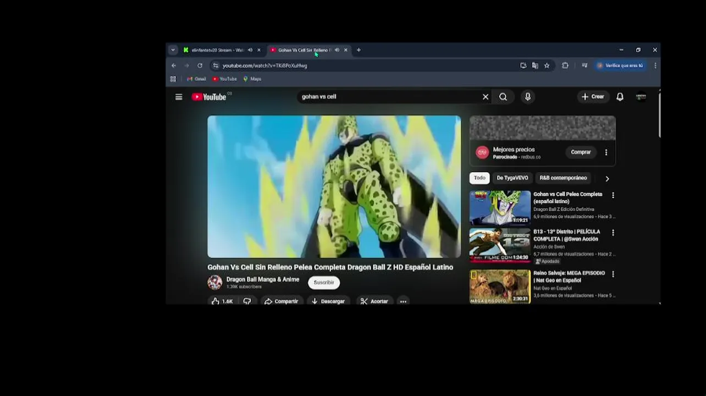706x396 pixels.
Task: Reload the current page
Action: pos(200,65)
